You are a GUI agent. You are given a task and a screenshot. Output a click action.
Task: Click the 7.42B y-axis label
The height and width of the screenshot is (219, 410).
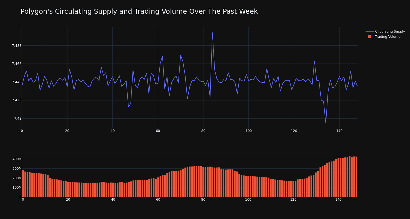tap(17, 100)
